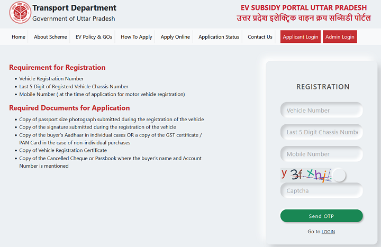Screen dimensions: 381x247
Task: Click the 'Mobile Number ( at the time' bullet
Action: (102, 94)
